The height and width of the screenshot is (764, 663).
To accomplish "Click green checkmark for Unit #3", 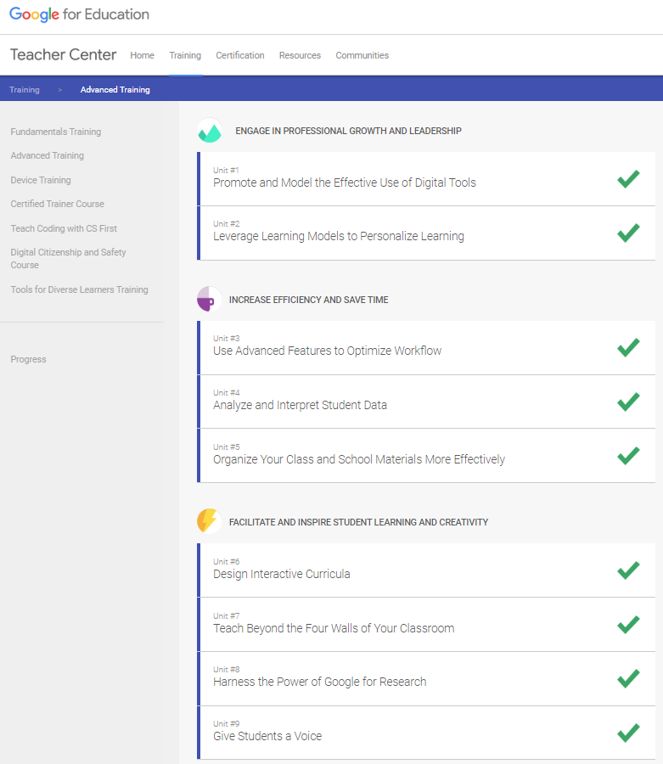I will tap(628, 347).
